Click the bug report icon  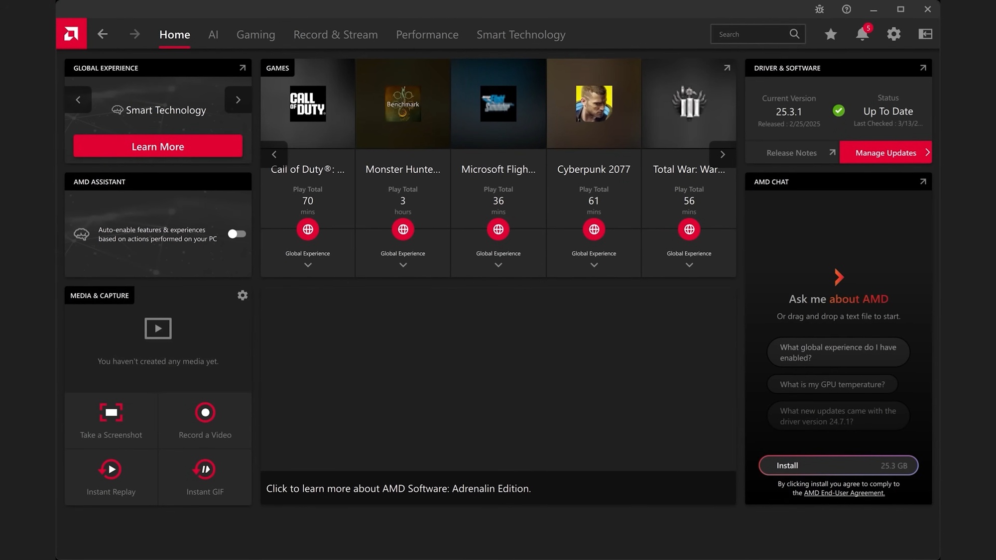(x=819, y=9)
